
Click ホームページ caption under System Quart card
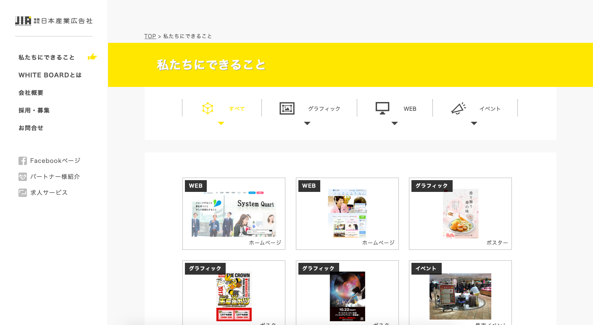[265, 243]
